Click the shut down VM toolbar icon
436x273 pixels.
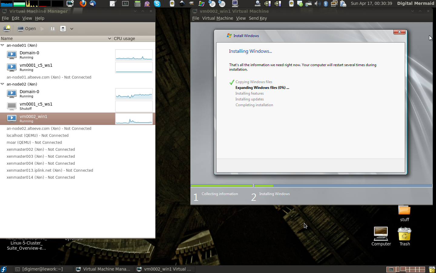click(x=63, y=29)
